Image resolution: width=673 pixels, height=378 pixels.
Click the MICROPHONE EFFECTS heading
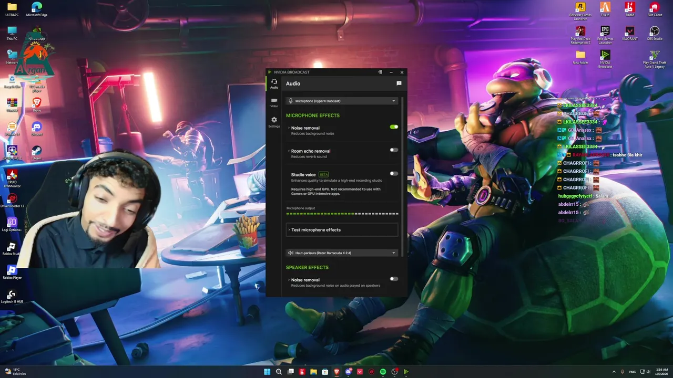(x=313, y=115)
